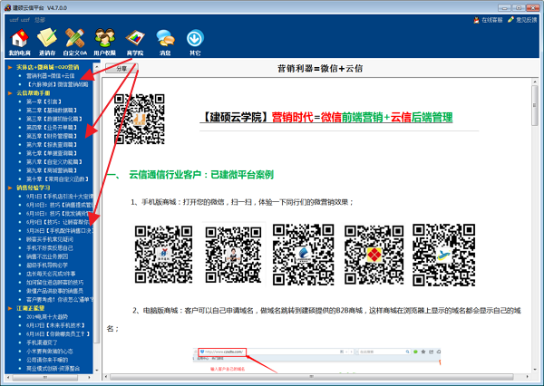Open 如何留住进店顾客的技巧
This screenshot has width=544, height=386.
click(54, 283)
